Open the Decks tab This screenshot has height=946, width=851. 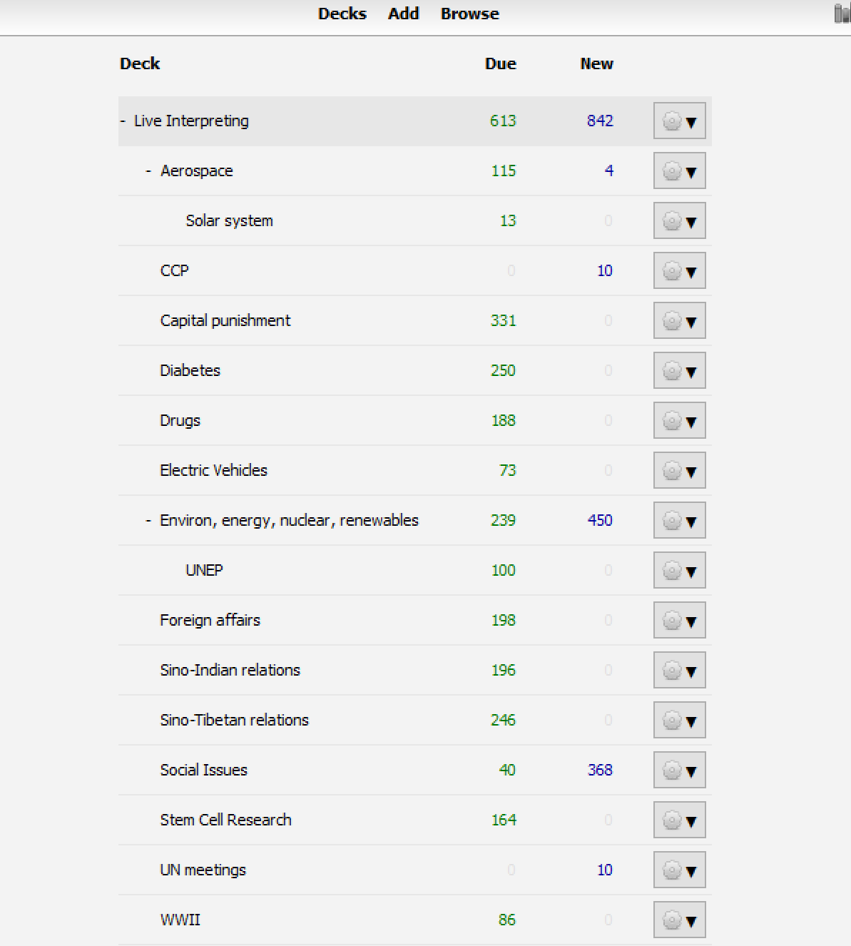pos(342,14)
